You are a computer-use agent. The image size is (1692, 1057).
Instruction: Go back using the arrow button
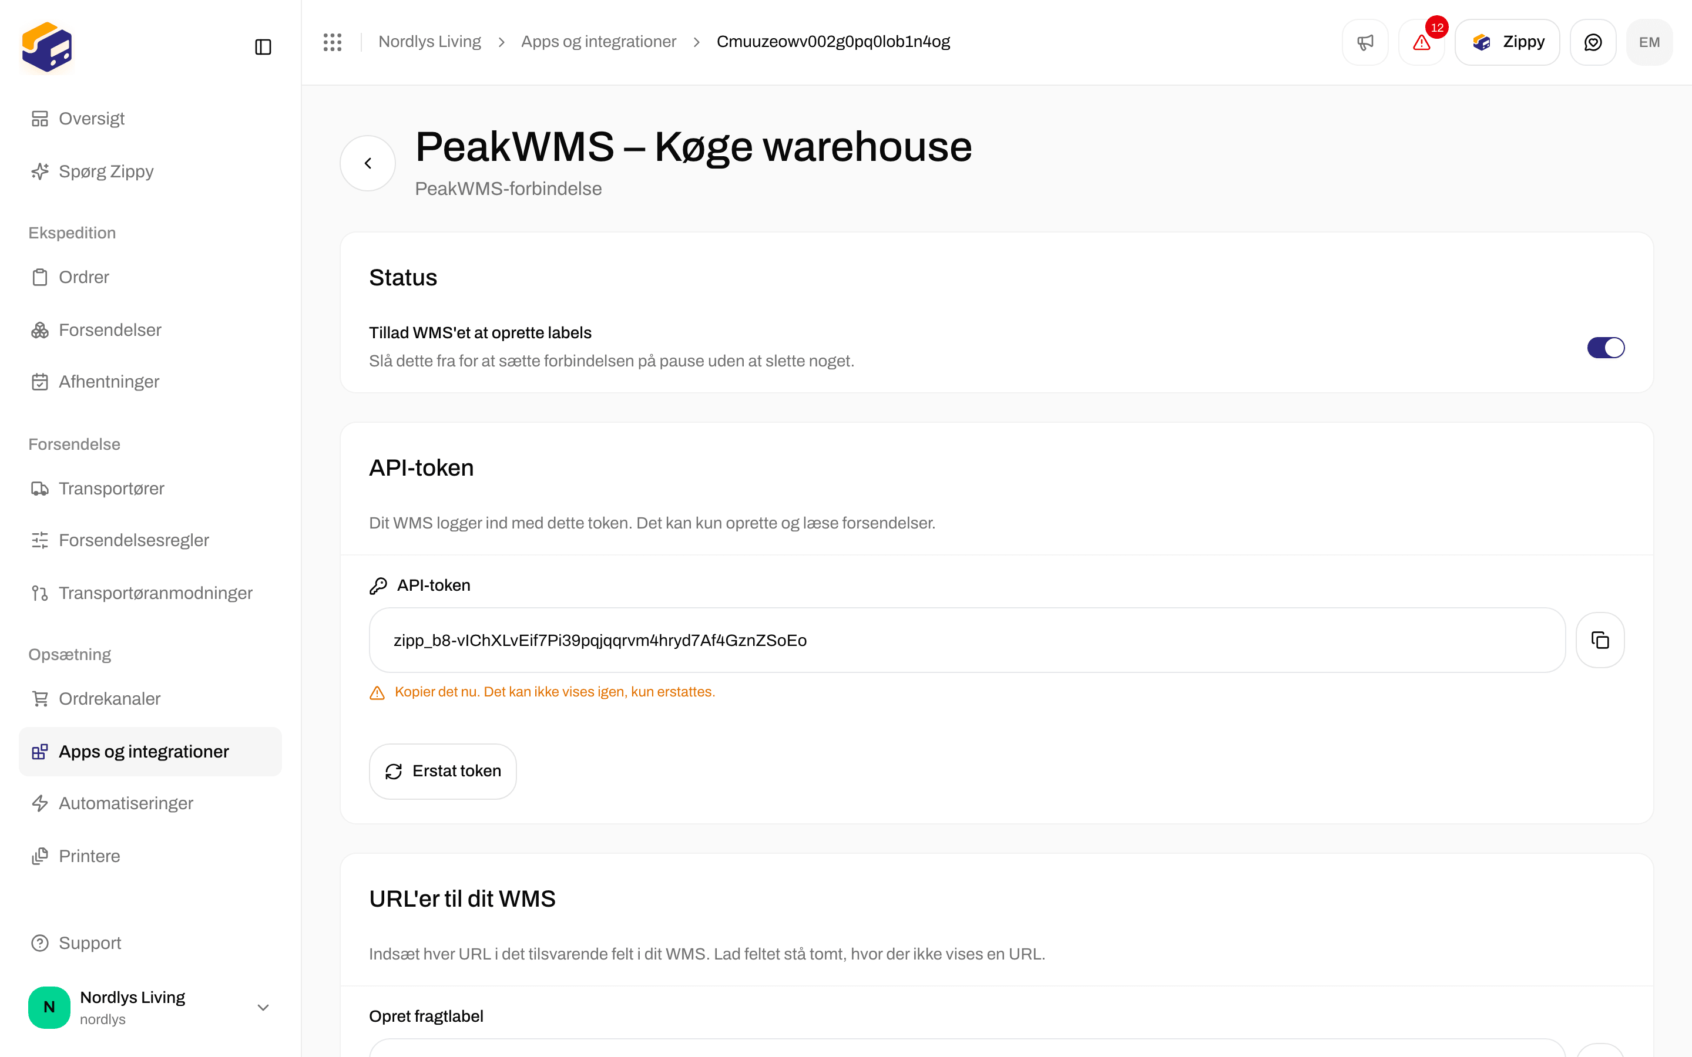pyautogui.click(x=368, y=163)
